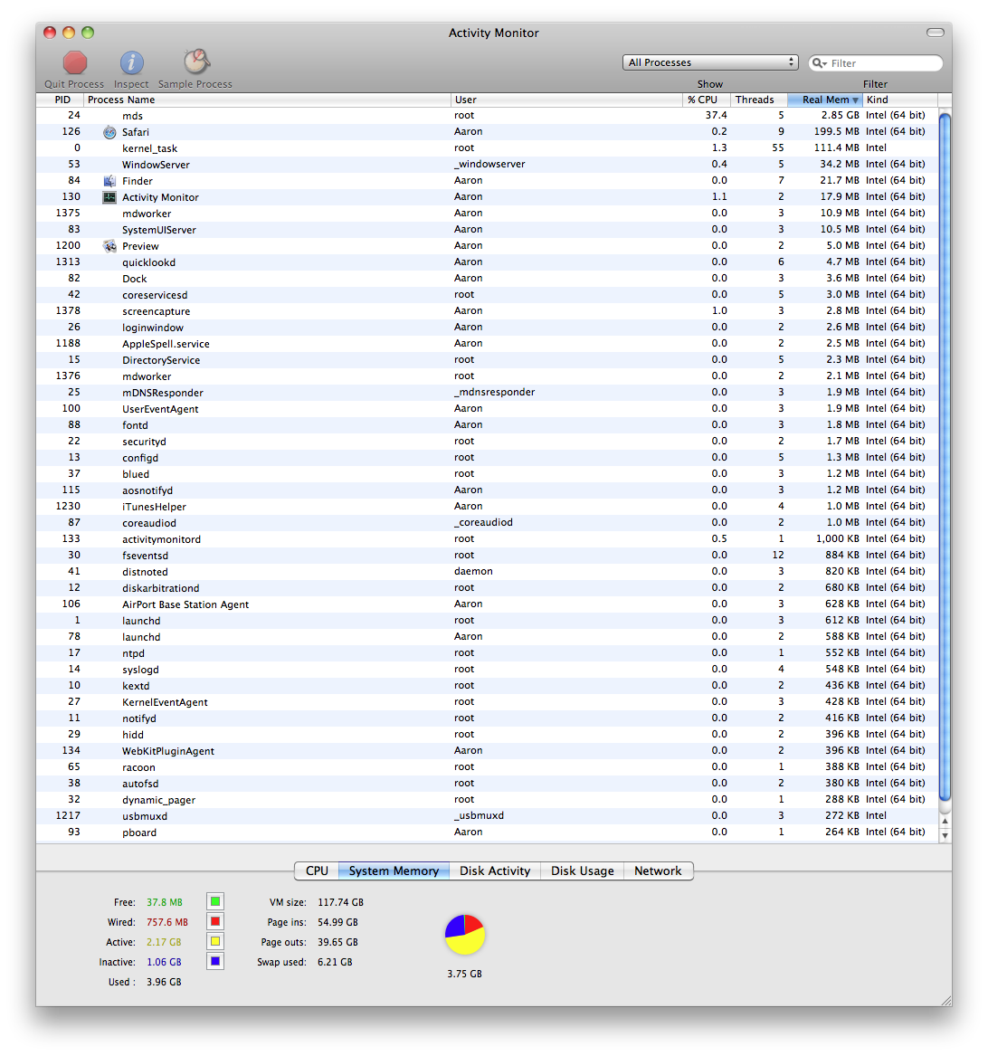Open the Inspect info icon

131,62
